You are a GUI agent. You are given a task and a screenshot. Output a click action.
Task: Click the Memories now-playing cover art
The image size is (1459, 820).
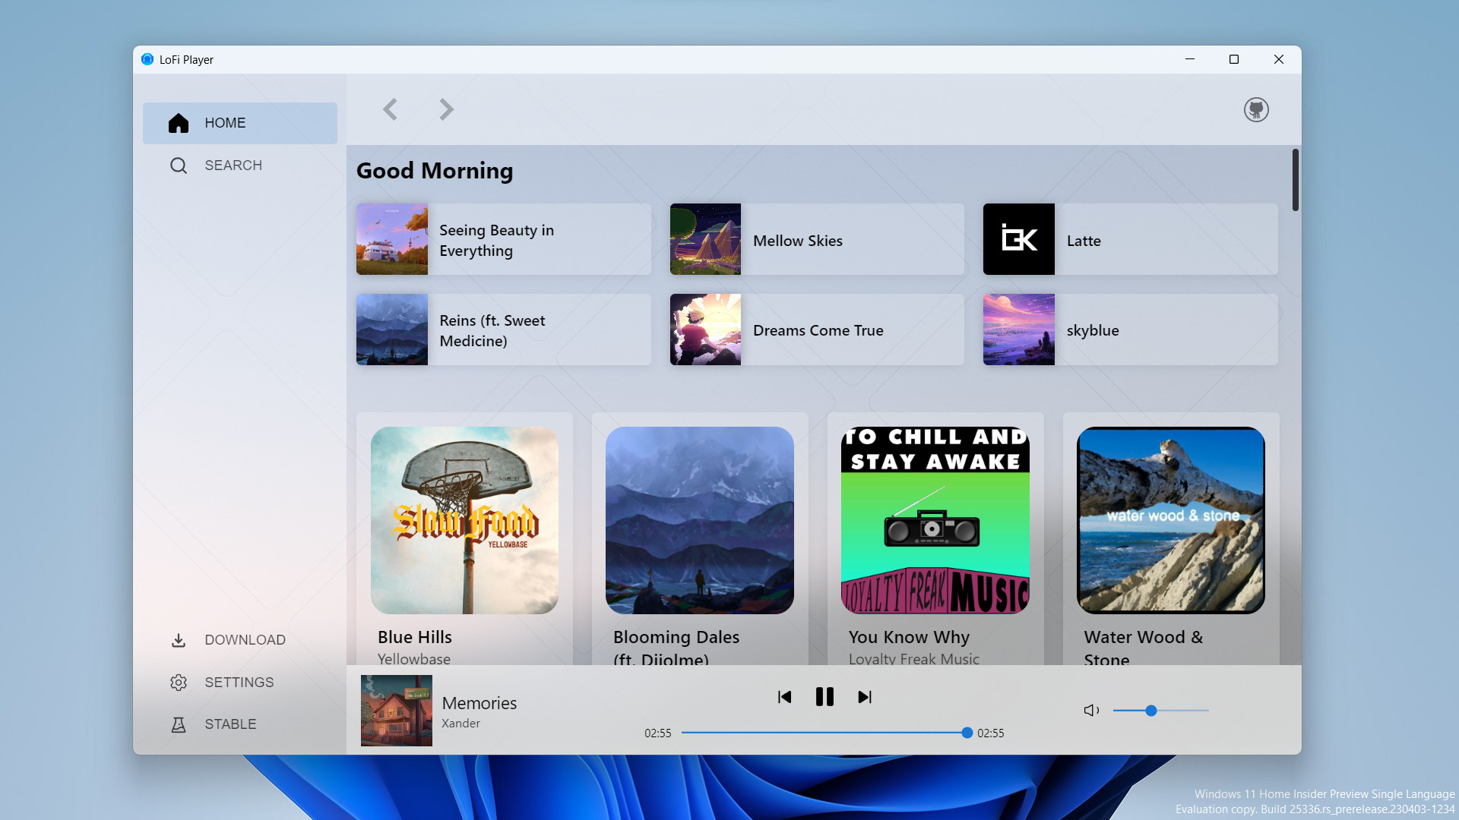click(x=397, y=711)
